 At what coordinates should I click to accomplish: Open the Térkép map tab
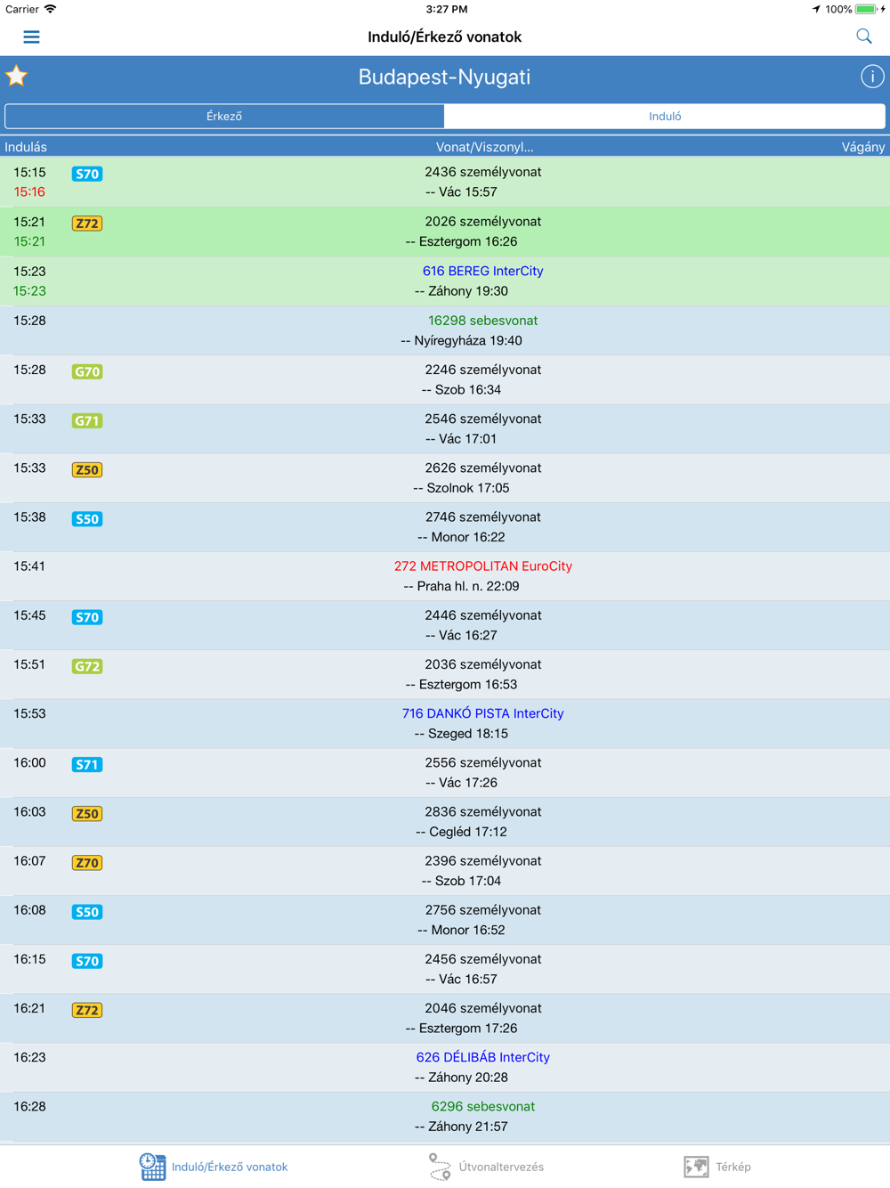coord(717,1166)
